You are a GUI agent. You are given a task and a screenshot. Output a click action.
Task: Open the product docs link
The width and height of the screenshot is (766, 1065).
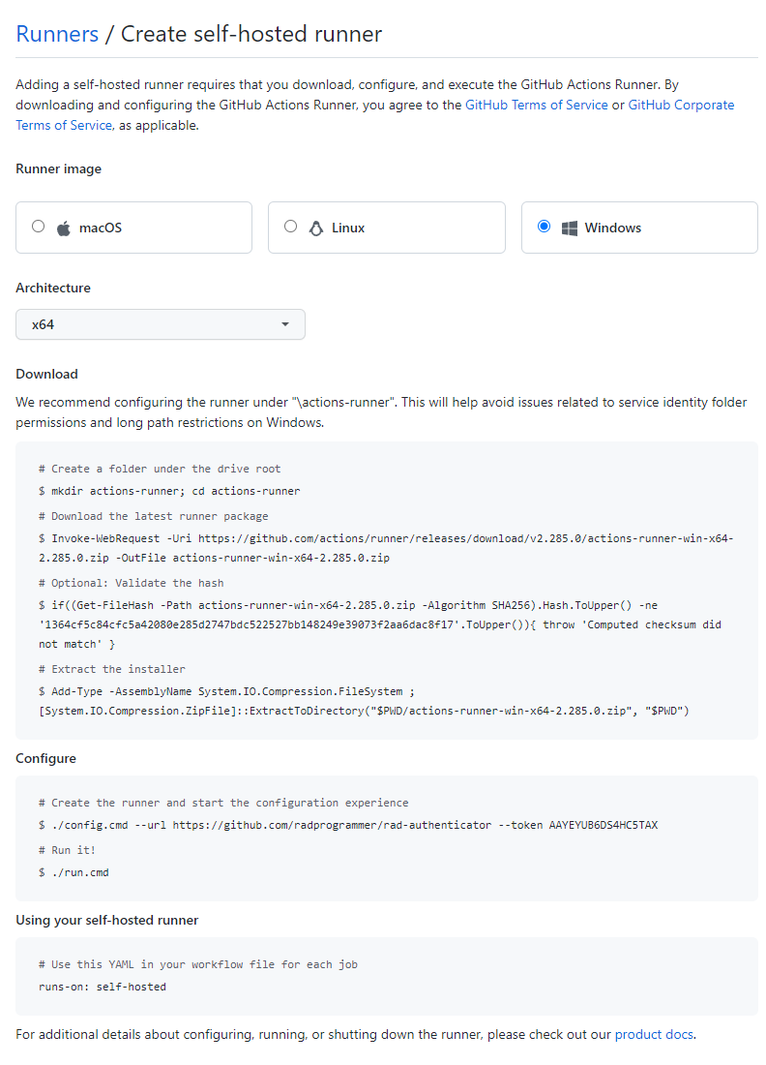[654, 1034]
